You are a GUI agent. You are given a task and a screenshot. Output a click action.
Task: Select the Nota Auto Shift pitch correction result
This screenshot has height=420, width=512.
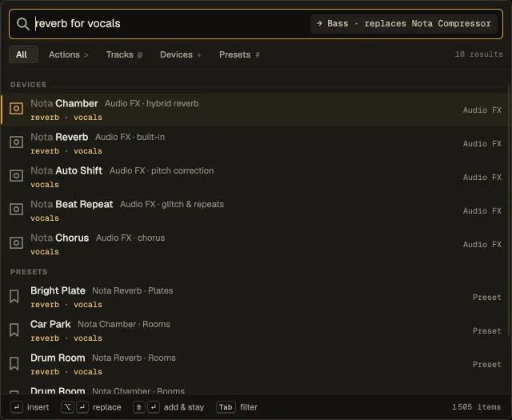254,177
